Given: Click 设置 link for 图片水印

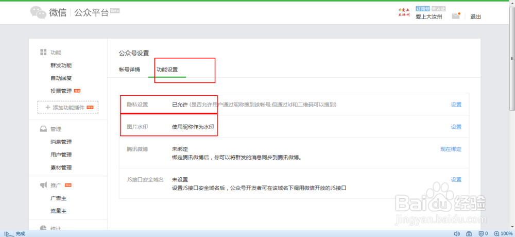Looking at the screenshot, I should (456, 127).
